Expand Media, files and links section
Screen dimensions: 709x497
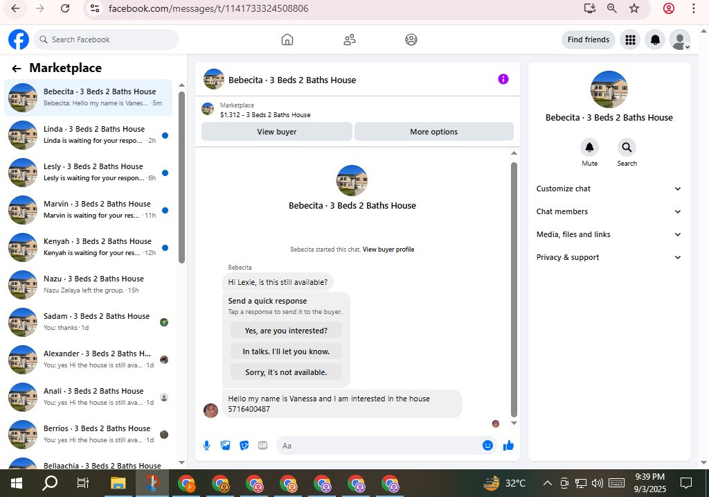pyautogui.click(x=609, y=234)
